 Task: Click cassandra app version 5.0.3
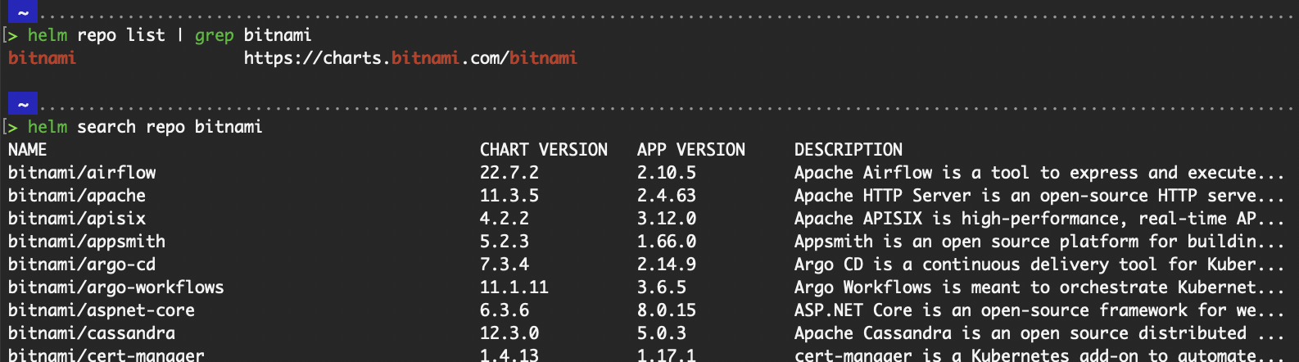click(662, 333)
